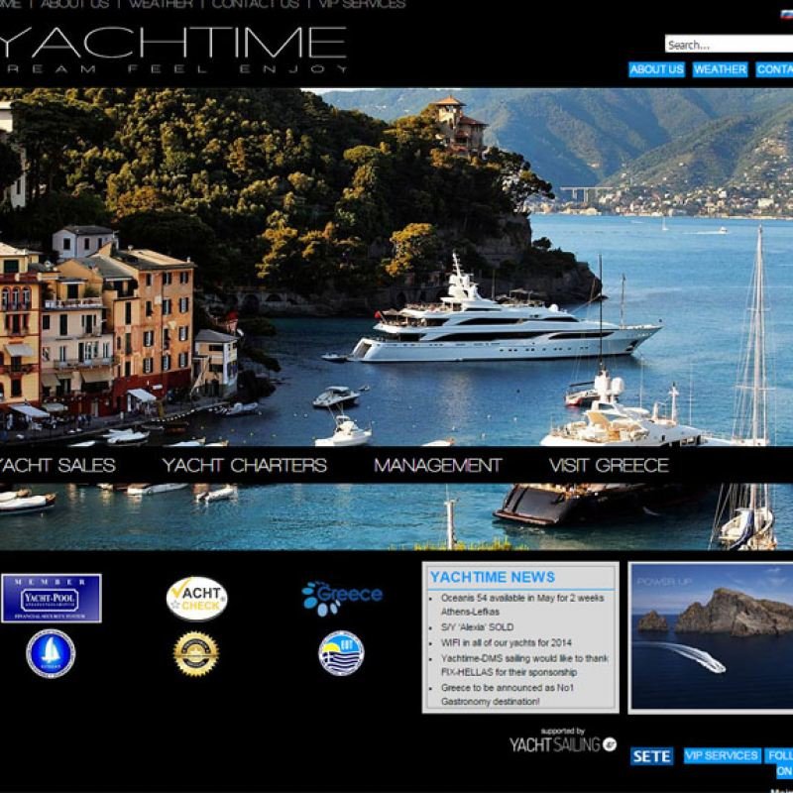Click the blue WEATHER button
The image size is (793, 793).
[720, 69]
